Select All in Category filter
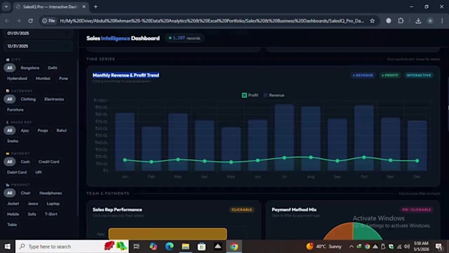Viewport: 449px width, 253px height. (x=10, y=99)
